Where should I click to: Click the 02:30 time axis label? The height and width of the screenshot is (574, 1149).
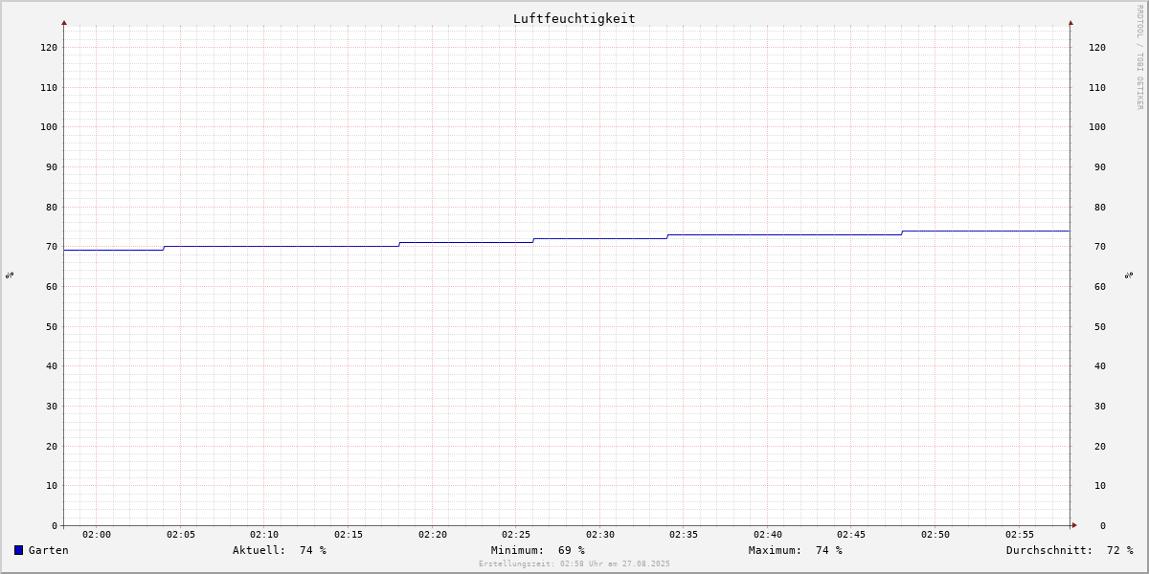coord(600,535)
